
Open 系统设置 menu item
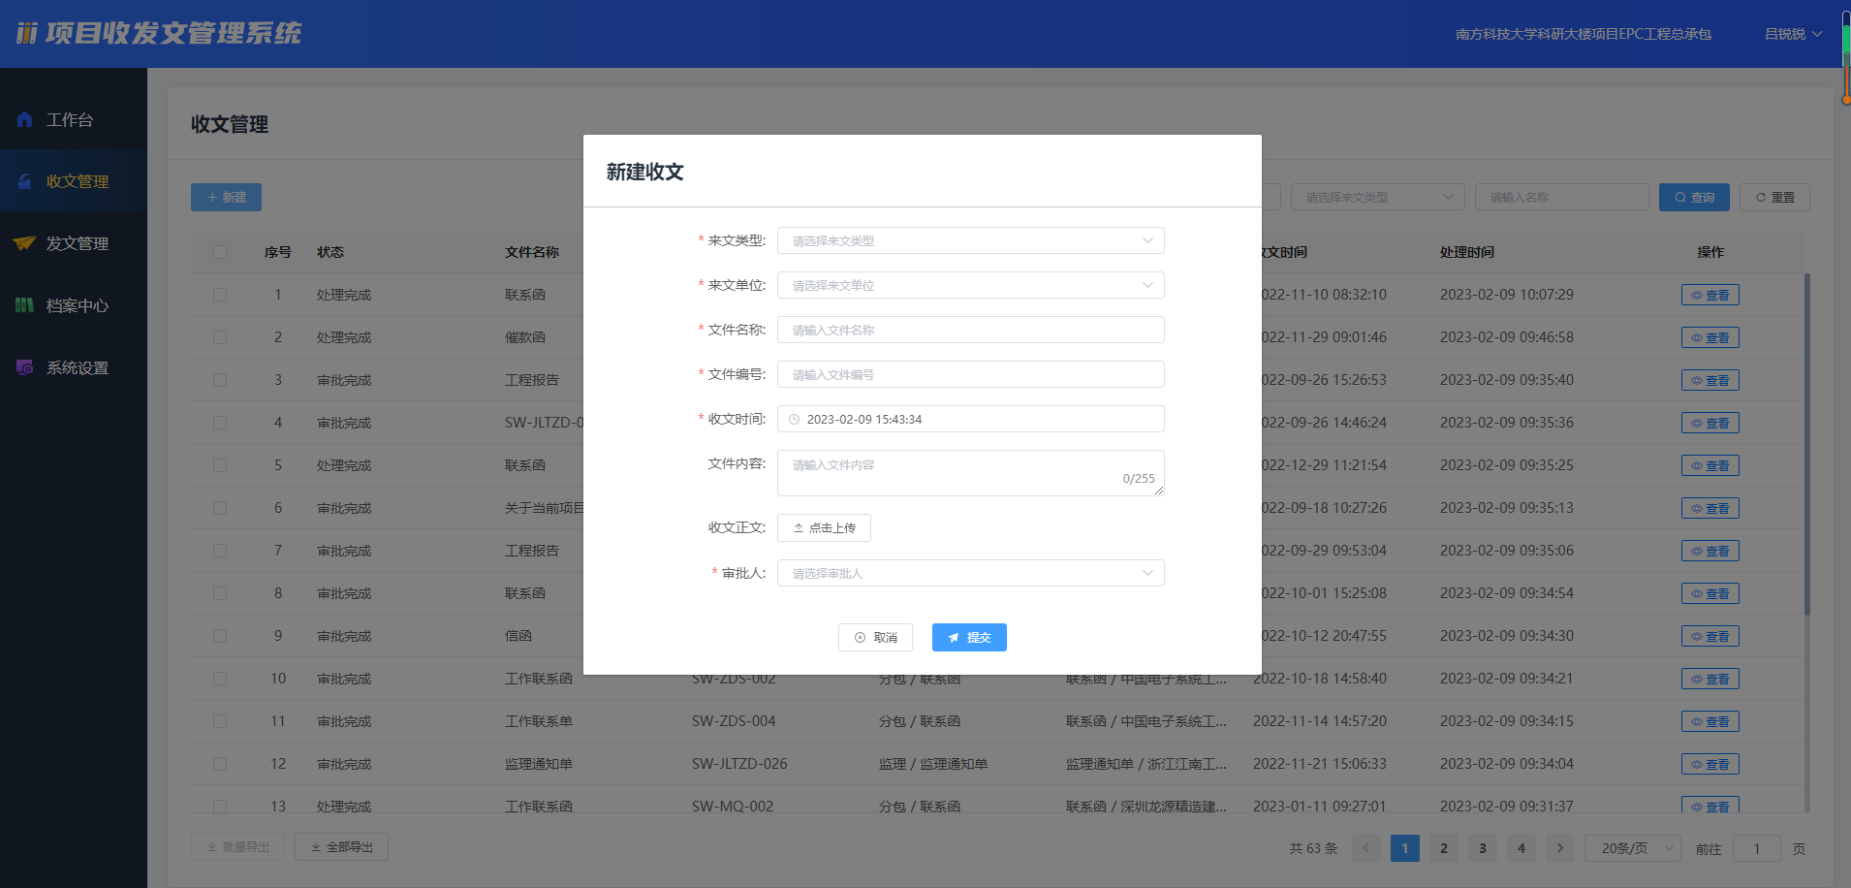click(74, 367)
